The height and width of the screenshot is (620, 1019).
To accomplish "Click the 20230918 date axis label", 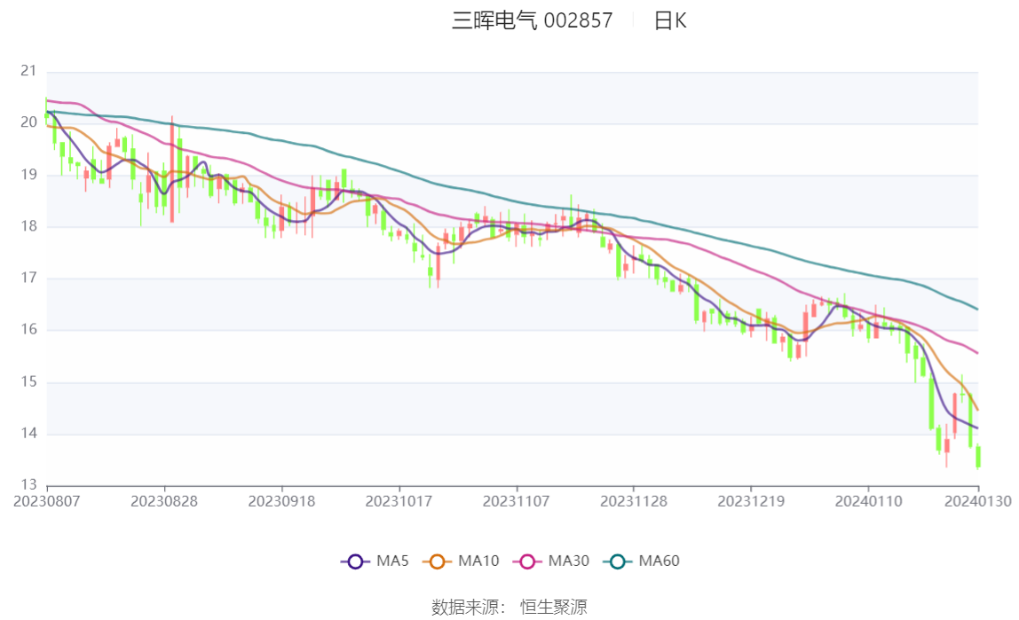I will 281,502.
